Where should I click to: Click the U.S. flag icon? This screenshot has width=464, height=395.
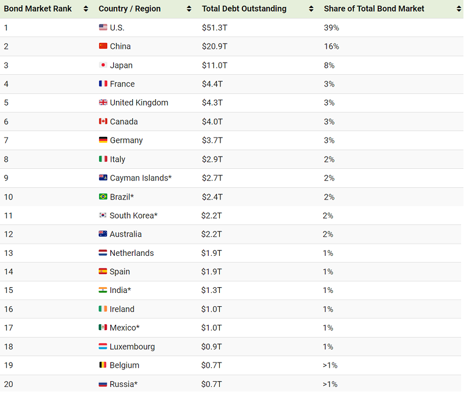click(103, 27)
